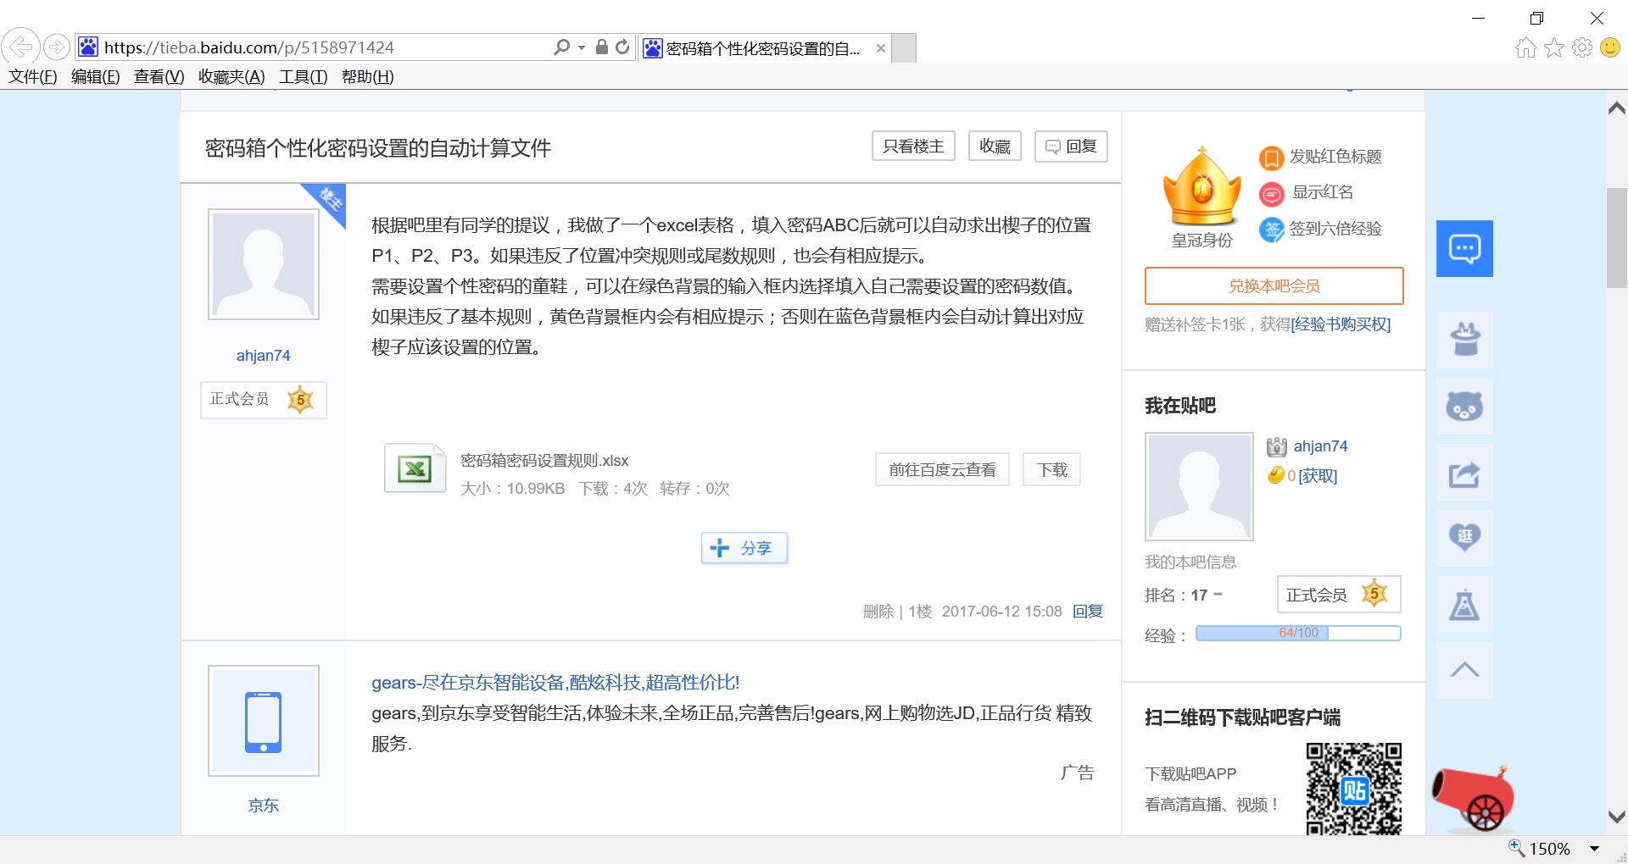This screenshot has width=1628, height=864.
Task: Click the browser Forward arrow button
Action: tap(57, 47)
